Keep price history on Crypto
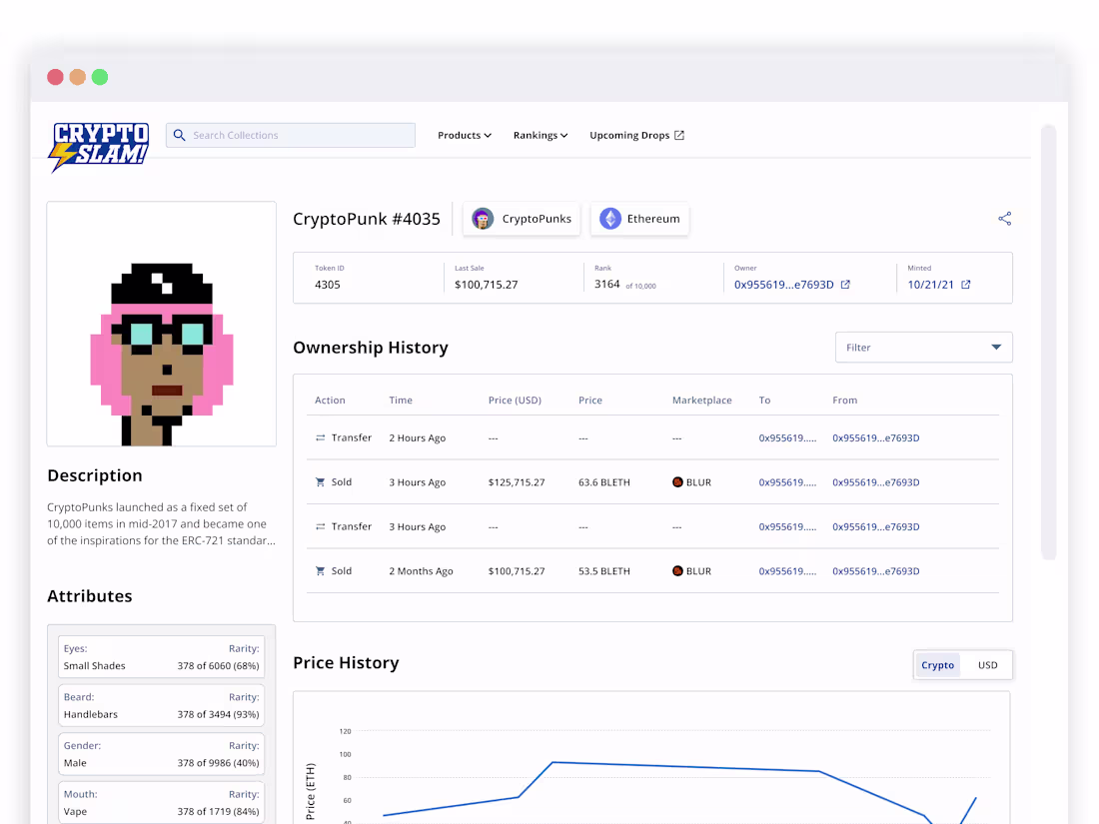Image resolution: width=1099 pixels, height=824 pixels. coord(937,664)
